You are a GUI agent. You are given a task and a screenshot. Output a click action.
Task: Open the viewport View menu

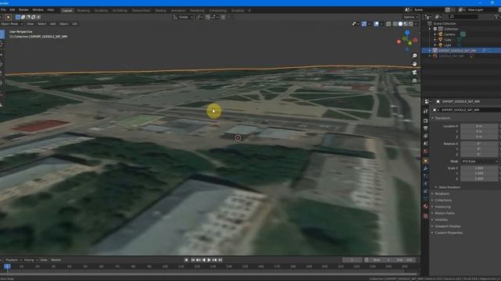pyautogui.click(x=30, y=24)
